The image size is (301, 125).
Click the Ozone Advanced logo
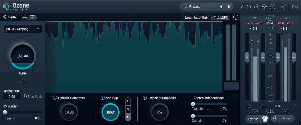(x=16, y=6)
